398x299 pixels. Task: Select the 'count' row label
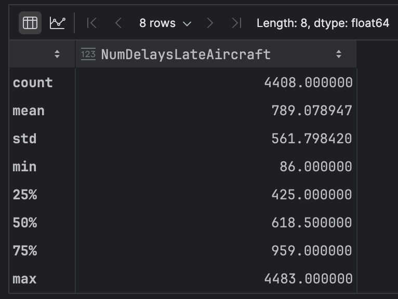33,83
